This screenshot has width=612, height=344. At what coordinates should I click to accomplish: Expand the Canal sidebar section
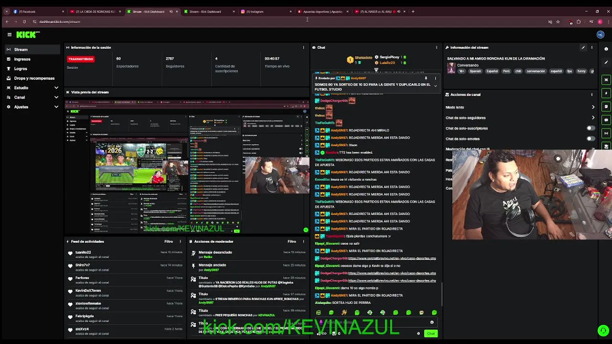tap(56, 97)
